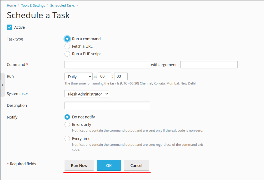Click the Fetch a URL label
The image size is (264, 180).
(x=82, y=46)
